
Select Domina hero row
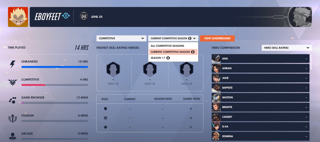pos(260,136)
